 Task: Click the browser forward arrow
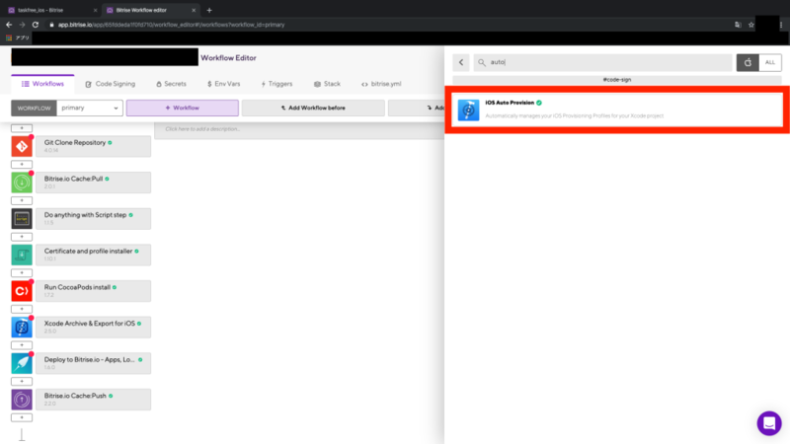pyautogui.click(x=22, y=25)
